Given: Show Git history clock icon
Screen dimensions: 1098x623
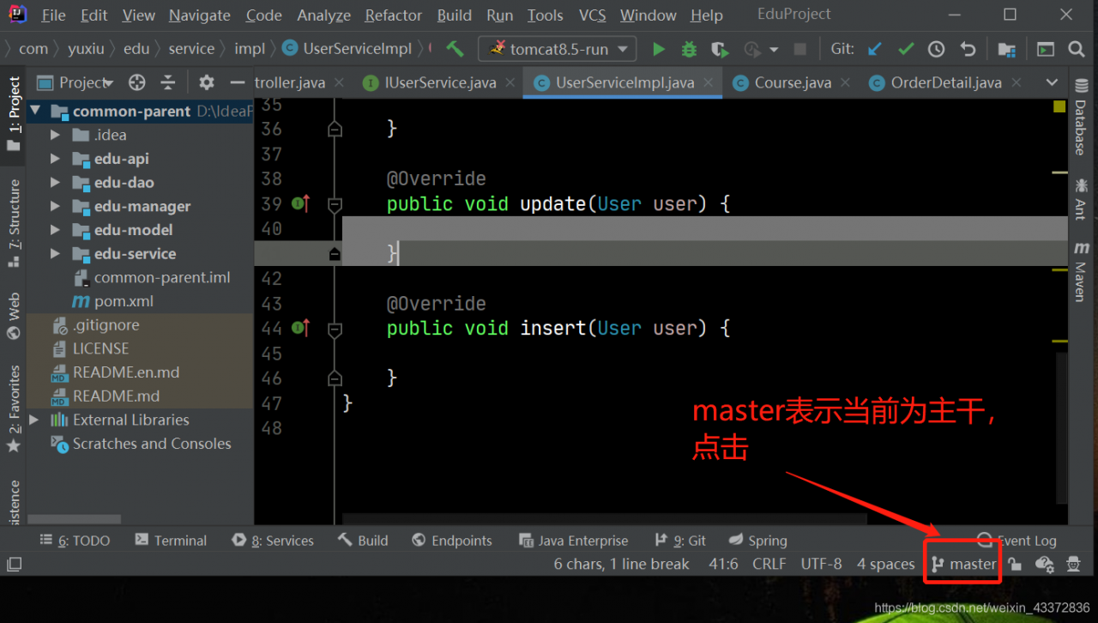Looking at the screenshot, I should pyautogui.click(x=937, y=49).
